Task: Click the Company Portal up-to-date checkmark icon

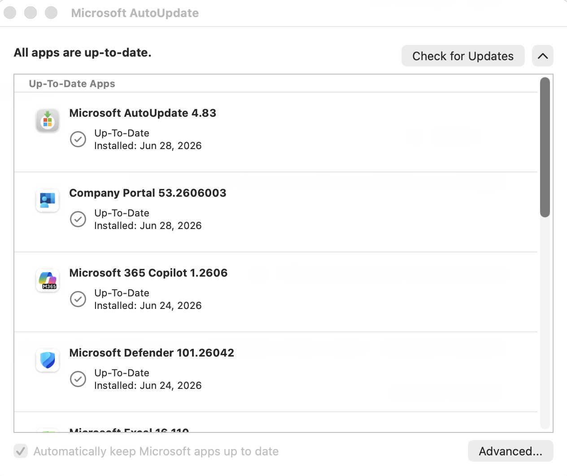Action: point(78,219)
